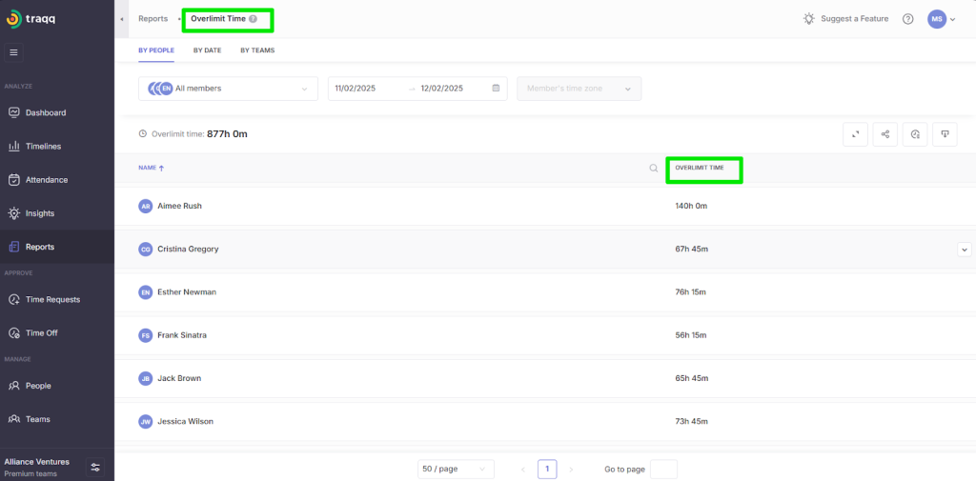Click the fullscreen expand icon
This screenshot has width=976, height=481.
[855, 134]
